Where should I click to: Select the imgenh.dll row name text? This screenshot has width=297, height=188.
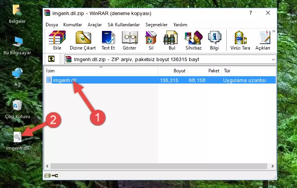[x=65, y=80]
